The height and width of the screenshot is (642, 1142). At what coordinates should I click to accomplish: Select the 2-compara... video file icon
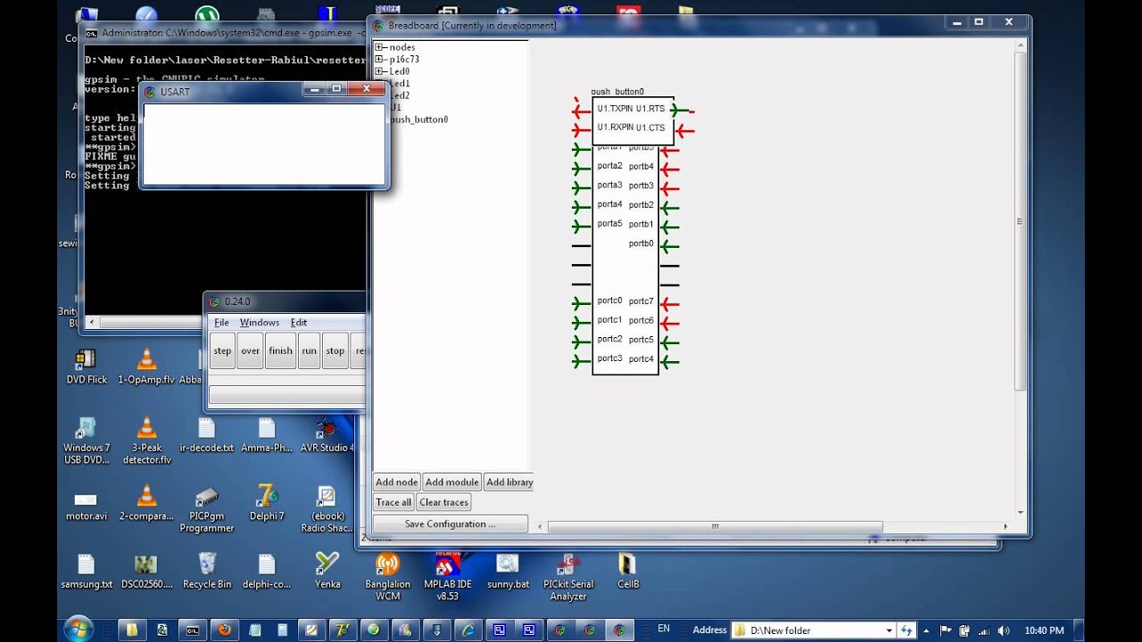(146, 504)
